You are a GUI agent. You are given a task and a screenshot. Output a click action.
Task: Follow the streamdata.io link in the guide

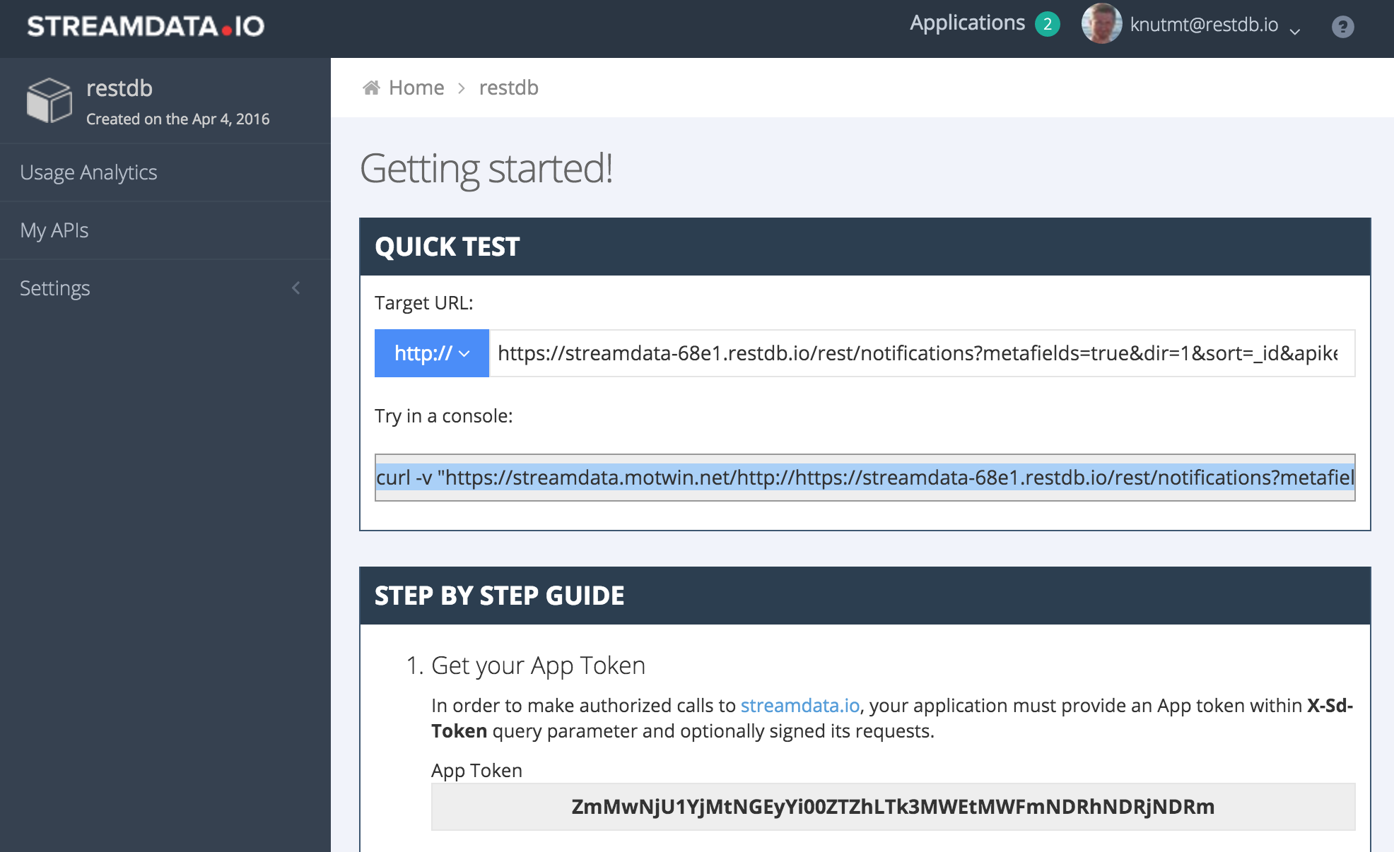click(x=800, y=706)
